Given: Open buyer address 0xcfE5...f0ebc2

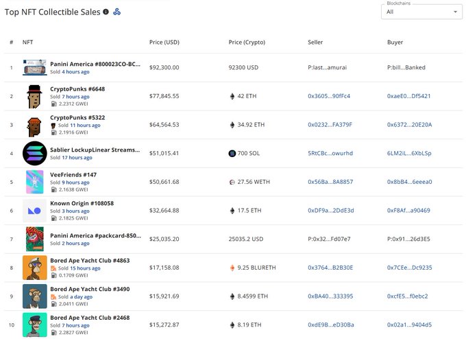Looking at the screenshot, I should (x=408, y=296).
